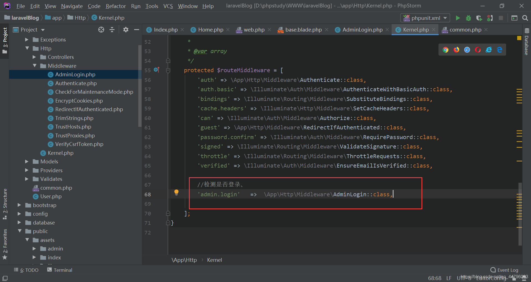
Task: Toggle code fold marker at line 70
Action: pos(168,213)
